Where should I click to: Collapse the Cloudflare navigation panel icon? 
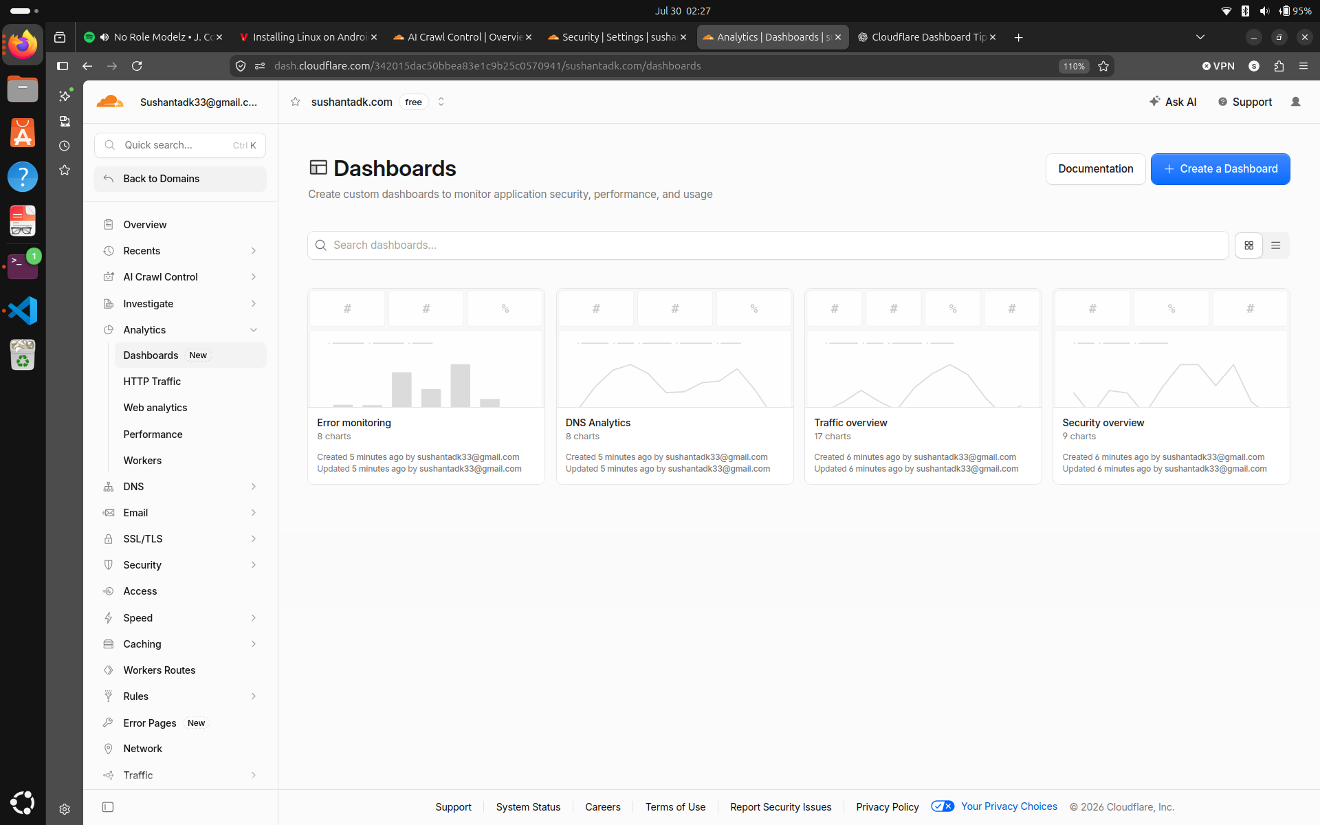tap(108, 807)
